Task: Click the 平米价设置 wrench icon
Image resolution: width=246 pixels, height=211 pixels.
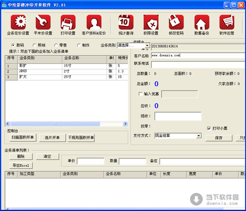Action: (x=43, y=22)
